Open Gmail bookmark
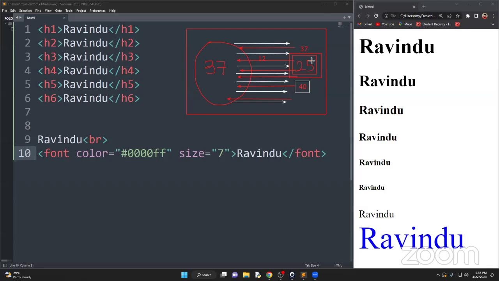This screenshot has height=281, width=499. pos(364,24)
